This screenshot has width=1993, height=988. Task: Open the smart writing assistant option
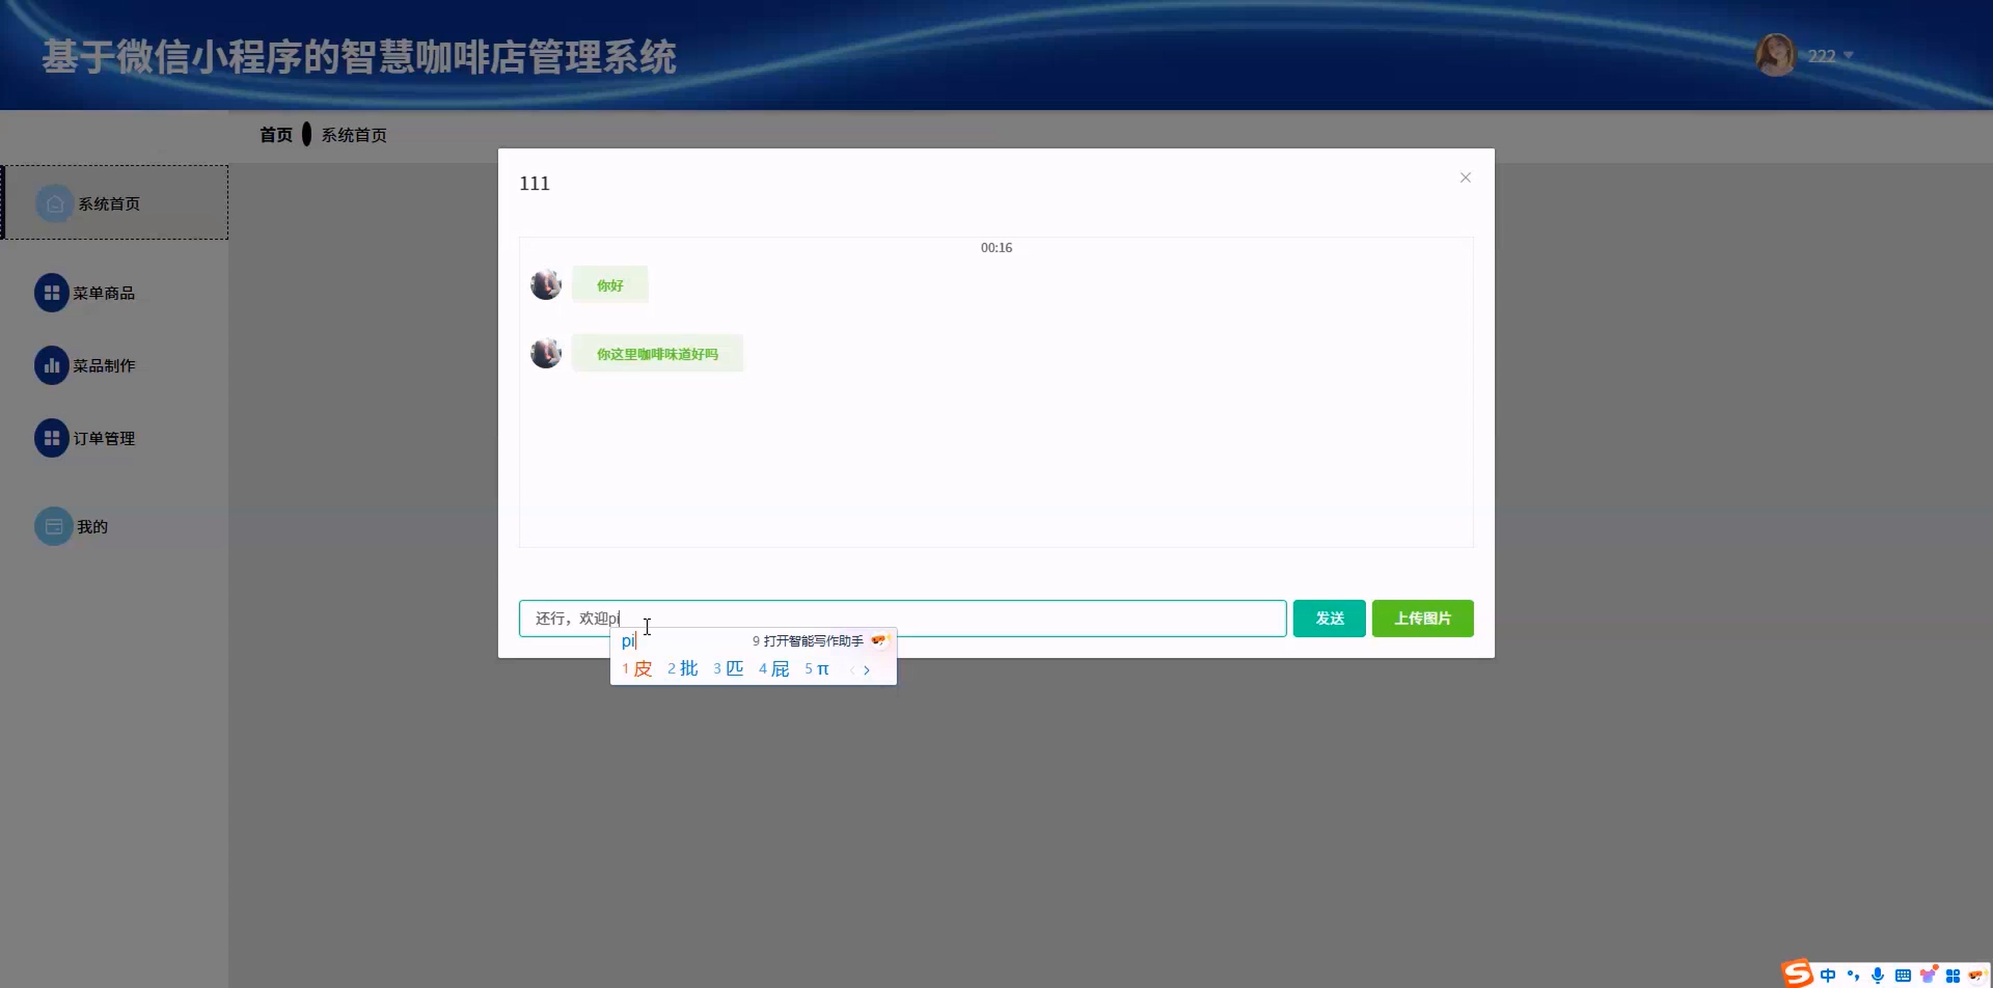tap(813, 641)
